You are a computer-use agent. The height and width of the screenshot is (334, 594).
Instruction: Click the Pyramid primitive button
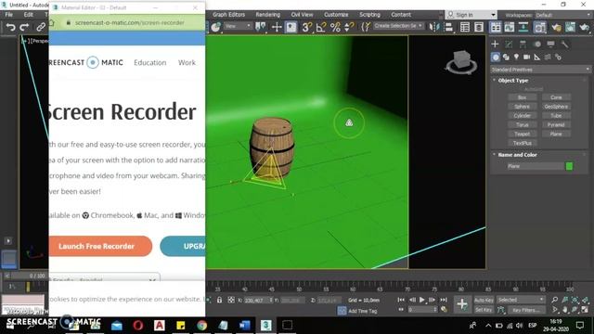click(x=556, y=124)
